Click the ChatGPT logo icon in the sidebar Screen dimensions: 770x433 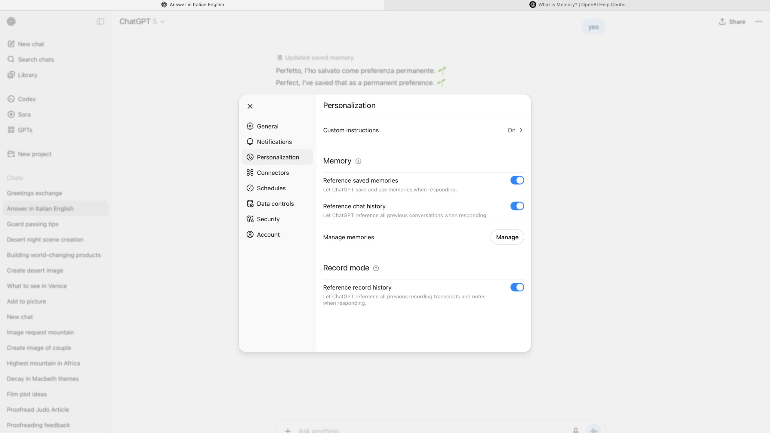11,22
